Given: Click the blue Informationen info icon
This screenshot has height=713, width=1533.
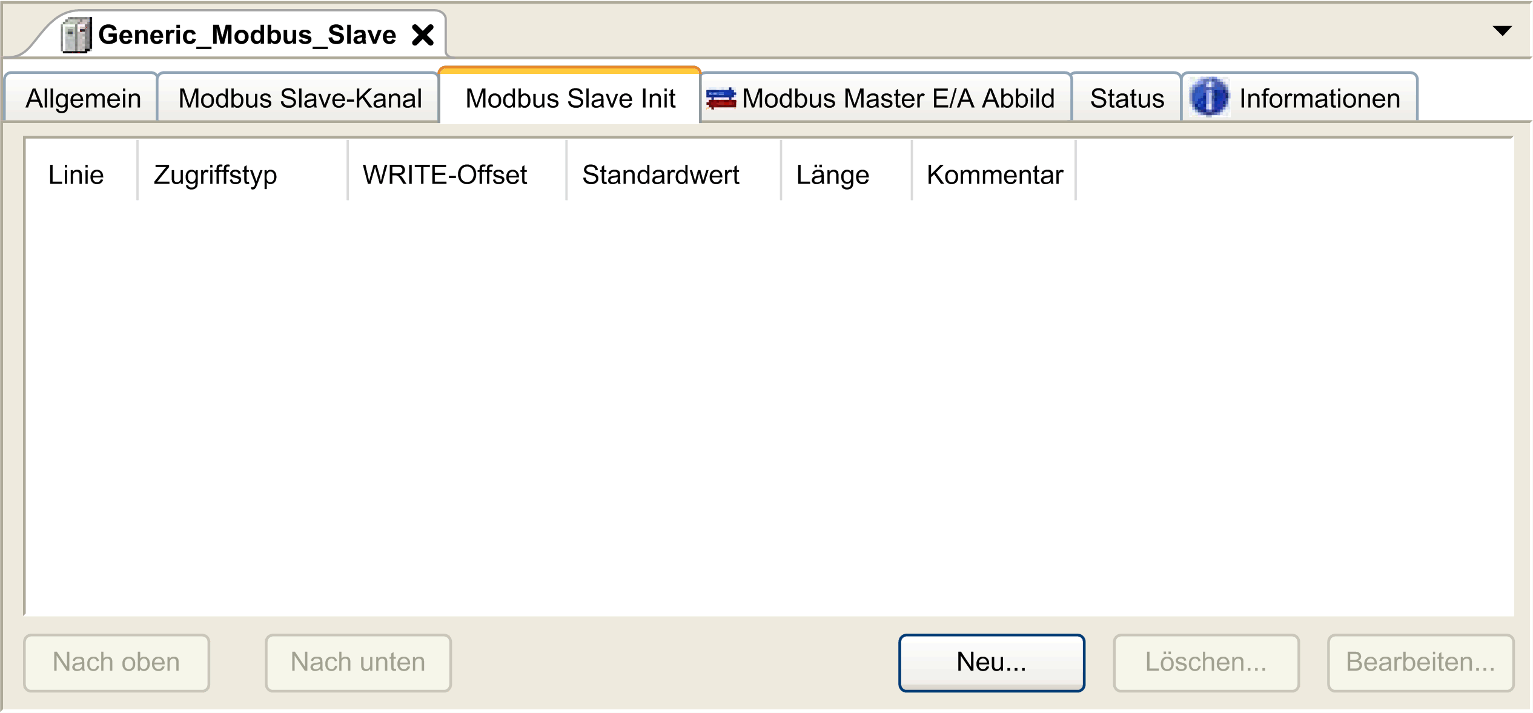Looking at the screenshot, I should (1209, 98).
